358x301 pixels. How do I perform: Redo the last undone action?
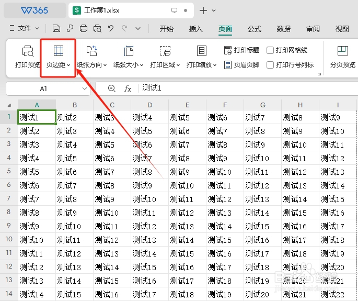[124, 29]
